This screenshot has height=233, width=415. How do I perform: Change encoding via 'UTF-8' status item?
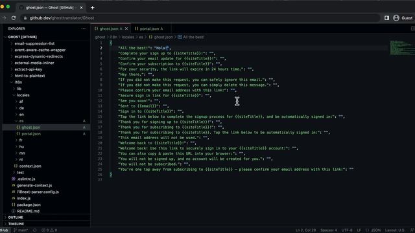pos(347,230)
